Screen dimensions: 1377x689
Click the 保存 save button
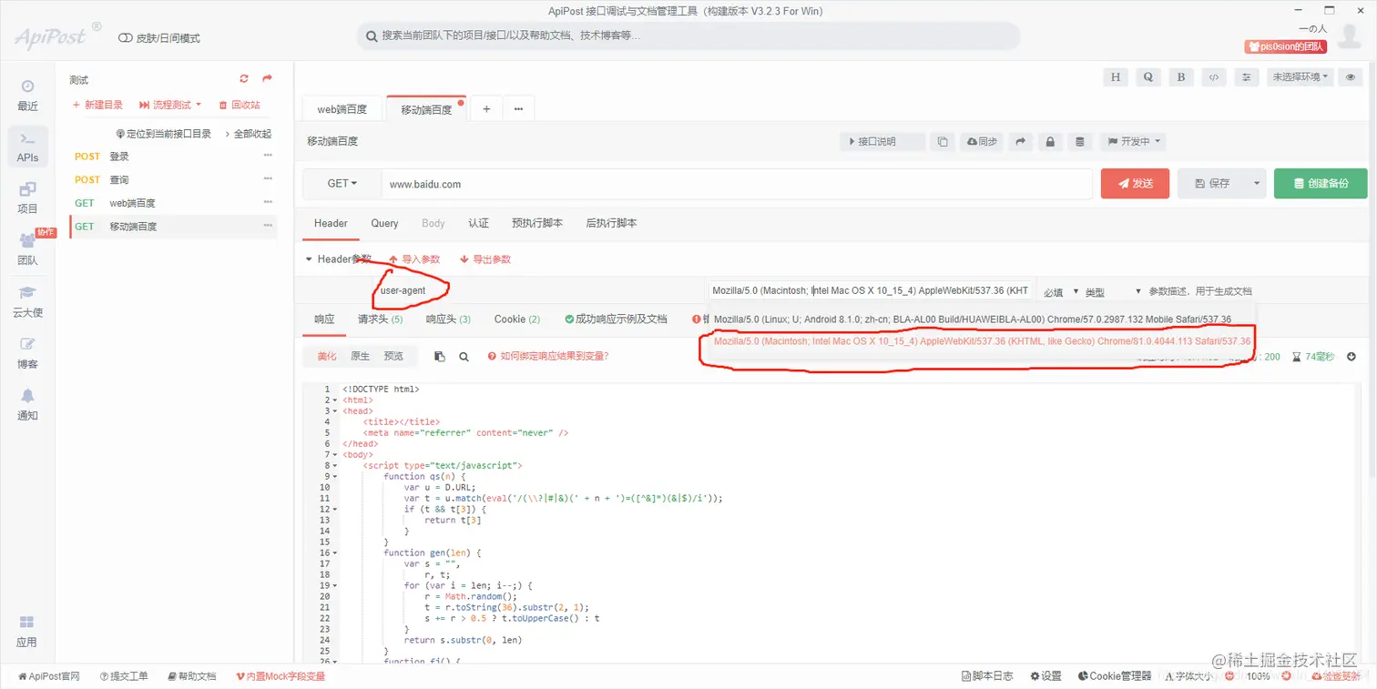click(x=1212, y=184)
